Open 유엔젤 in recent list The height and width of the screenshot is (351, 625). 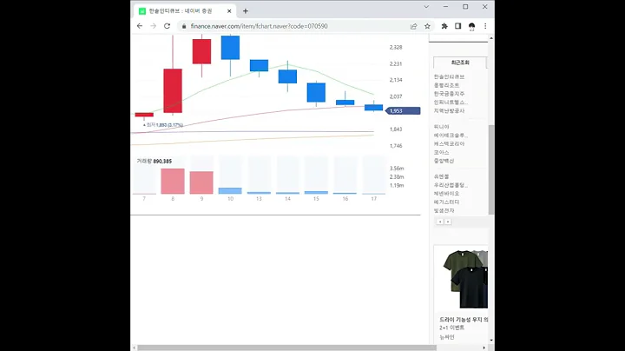[441, 176]
